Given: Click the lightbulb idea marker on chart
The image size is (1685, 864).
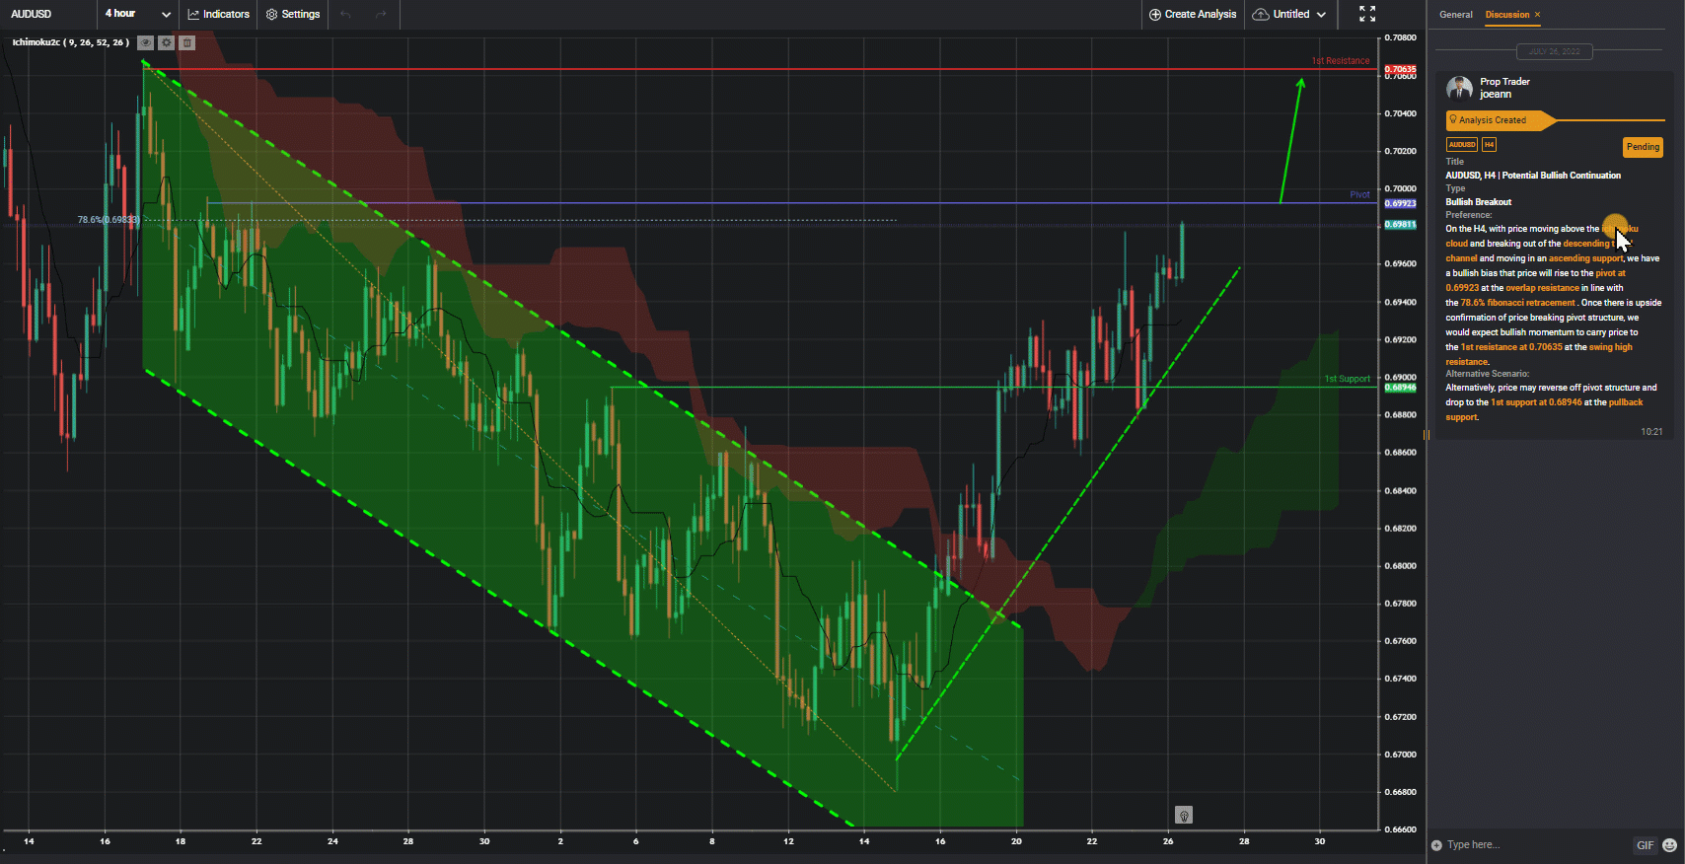Looking at the screenshot, I should [x=1184, y=815].
